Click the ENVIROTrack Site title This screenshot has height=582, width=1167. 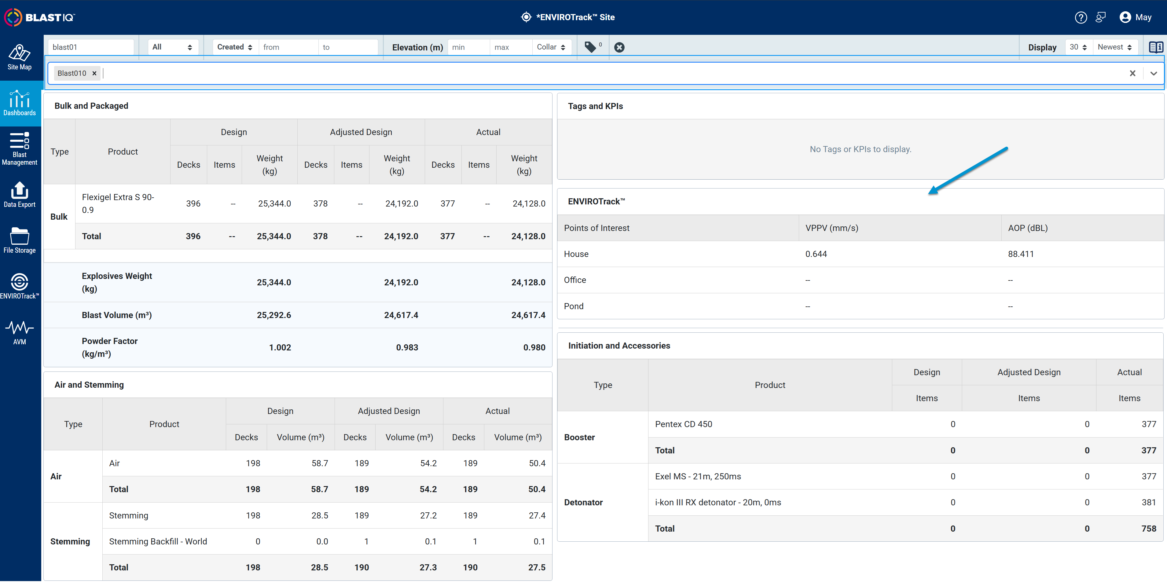pyautogui.click(x=575, y=17)
